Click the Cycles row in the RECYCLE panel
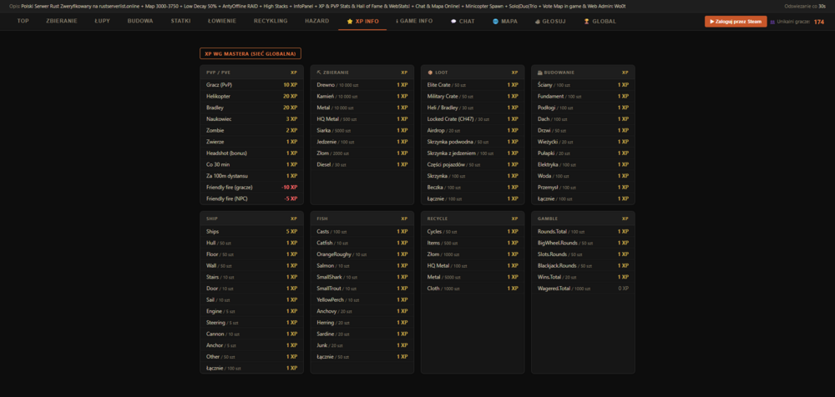This screenshot has height=397, width=835. pyautogui.click(x=473, y=232)
